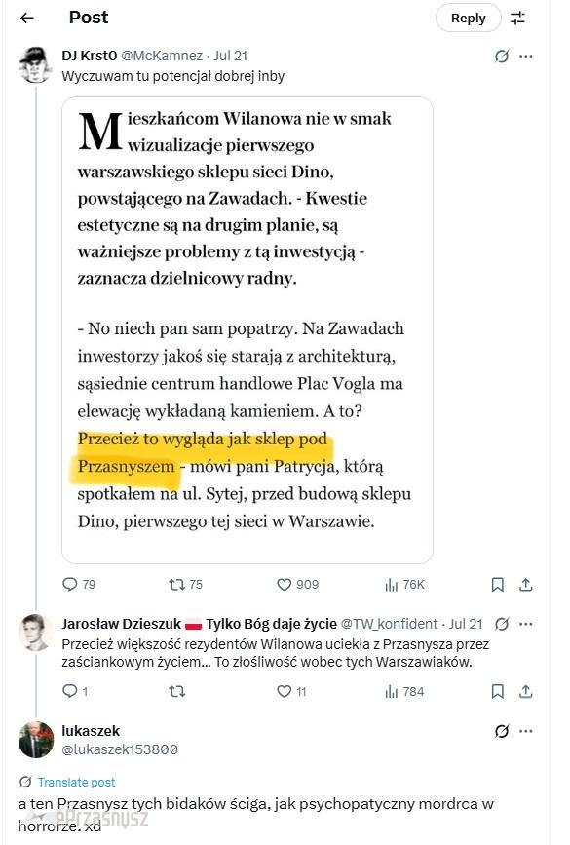This screenshot has width=570, height=845.
Task: Open @McKamnez profile handle
Action: pos(162,56)
